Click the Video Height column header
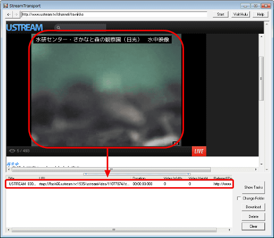The image size is (274, 238). coord(199,178)
